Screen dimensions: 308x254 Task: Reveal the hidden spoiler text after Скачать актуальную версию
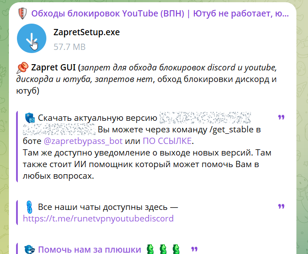[x=205, y=118]
